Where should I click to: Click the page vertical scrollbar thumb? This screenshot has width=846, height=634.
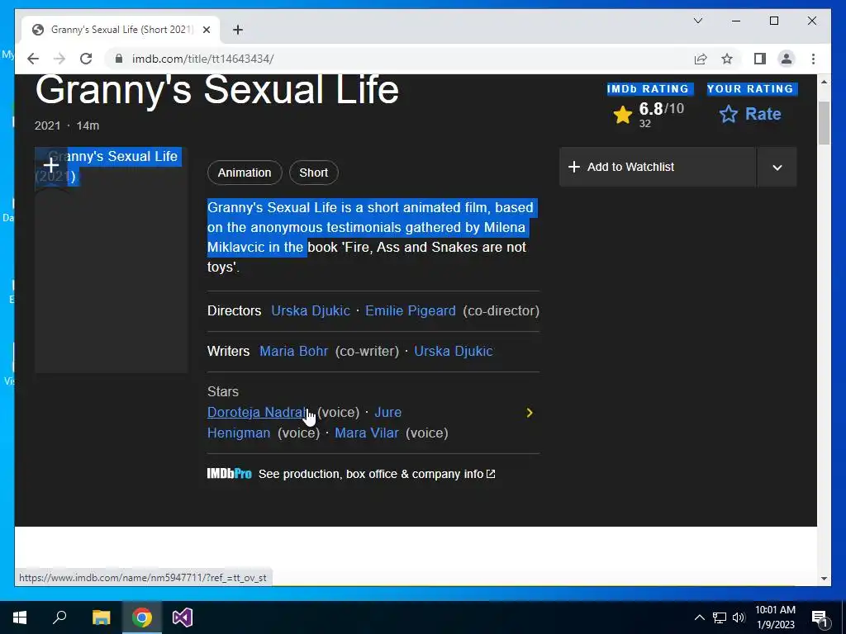(x=824, y=123)
